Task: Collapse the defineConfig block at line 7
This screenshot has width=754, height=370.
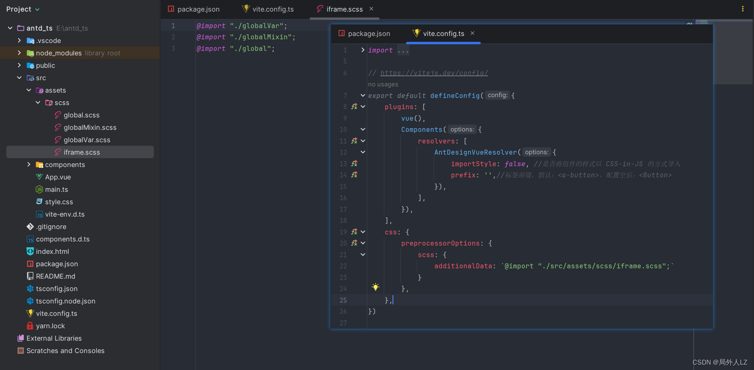Action: point(363,95)
